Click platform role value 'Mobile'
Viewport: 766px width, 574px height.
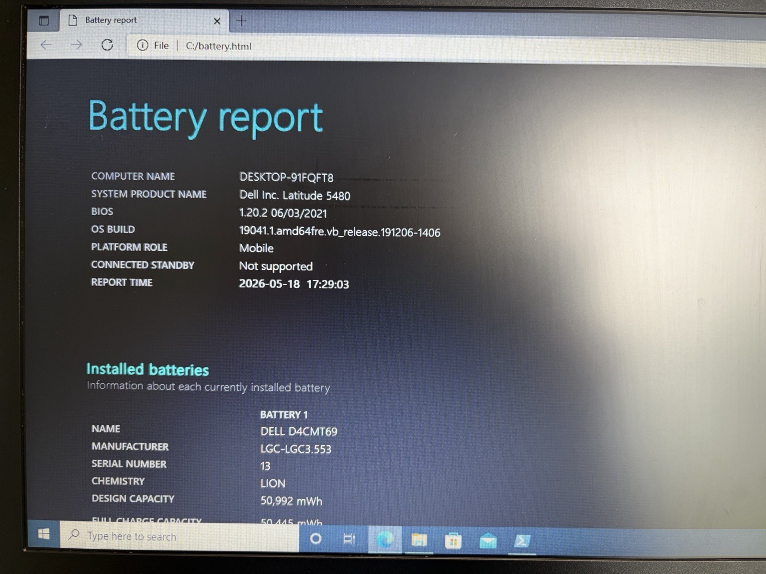[257, 248]
